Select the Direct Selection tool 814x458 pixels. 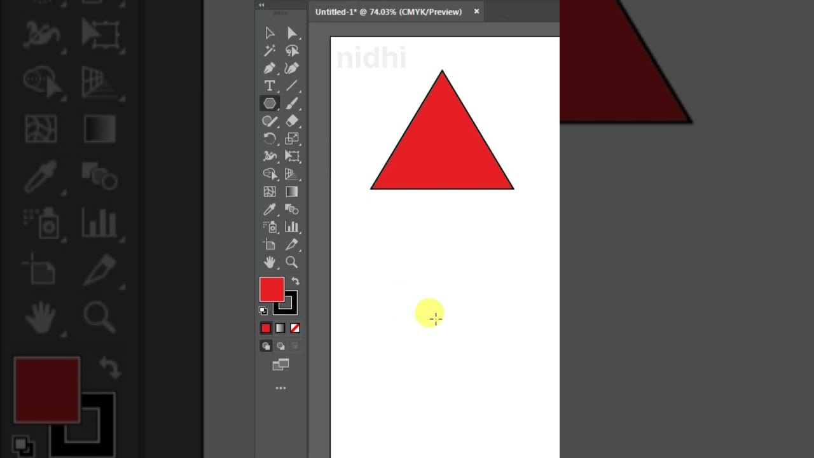point(292,33)
